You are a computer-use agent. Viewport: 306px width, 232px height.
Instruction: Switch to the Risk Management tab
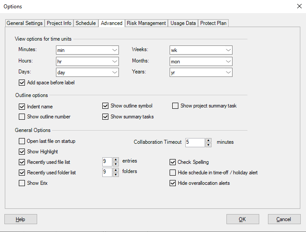point(146,23)
